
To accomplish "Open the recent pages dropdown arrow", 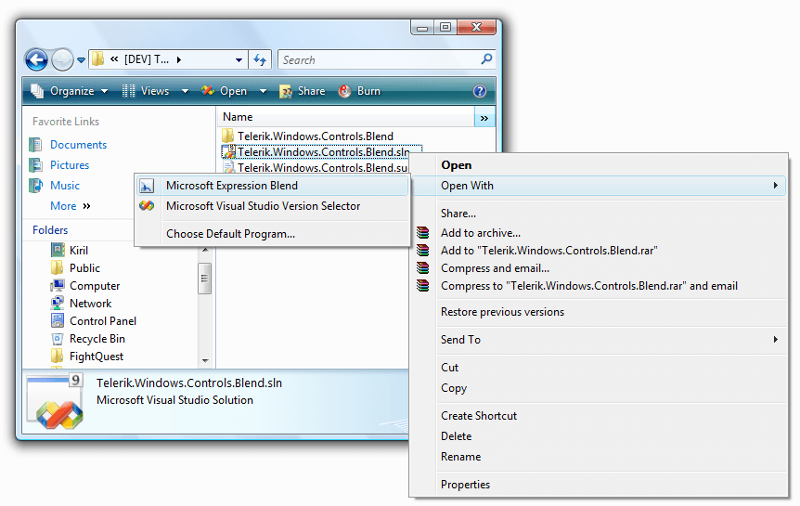I will [81, 60].
